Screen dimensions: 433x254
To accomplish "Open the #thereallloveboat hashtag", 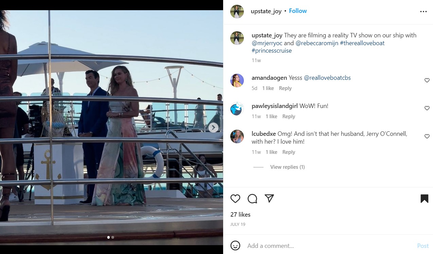I will pos(362,43).
